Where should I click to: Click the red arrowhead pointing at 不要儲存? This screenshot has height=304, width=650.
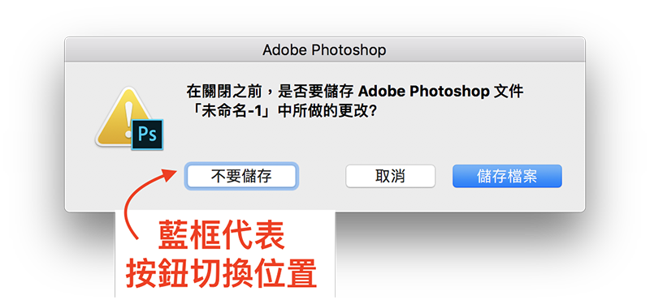(x=170, y=173)
